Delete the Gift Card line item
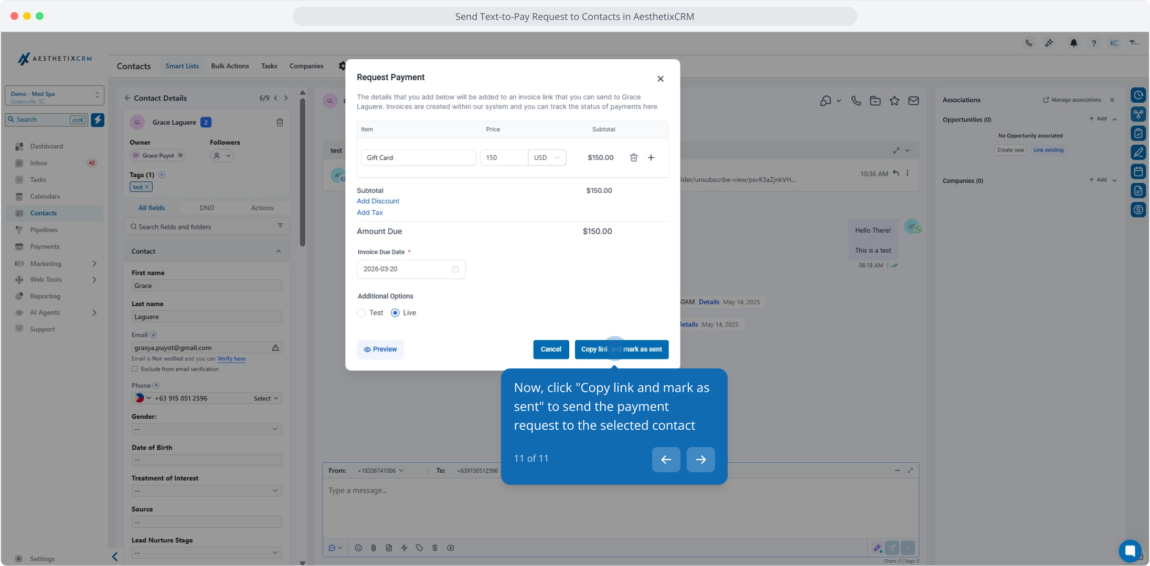The width and height of the screenshot is (1150, 566). tap(633, 158)
